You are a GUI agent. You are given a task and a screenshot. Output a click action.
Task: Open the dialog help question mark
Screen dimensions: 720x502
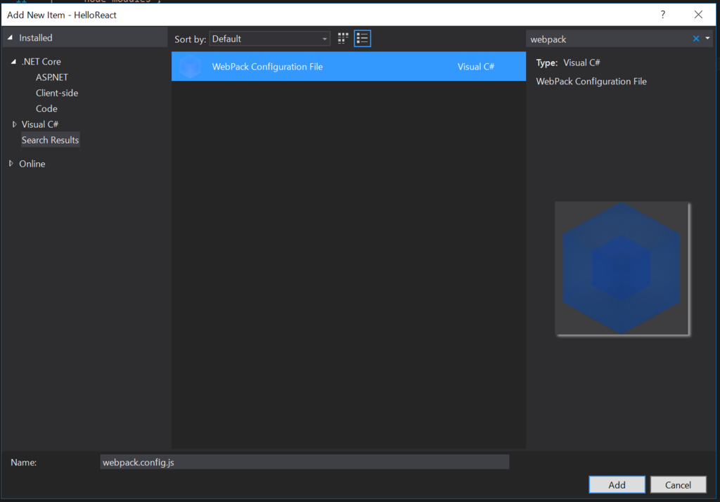[662, 15]
